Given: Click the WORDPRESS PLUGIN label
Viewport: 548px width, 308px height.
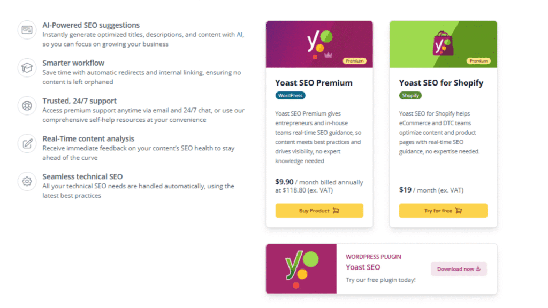Looking at the screenshot, I should pos(373,257).
